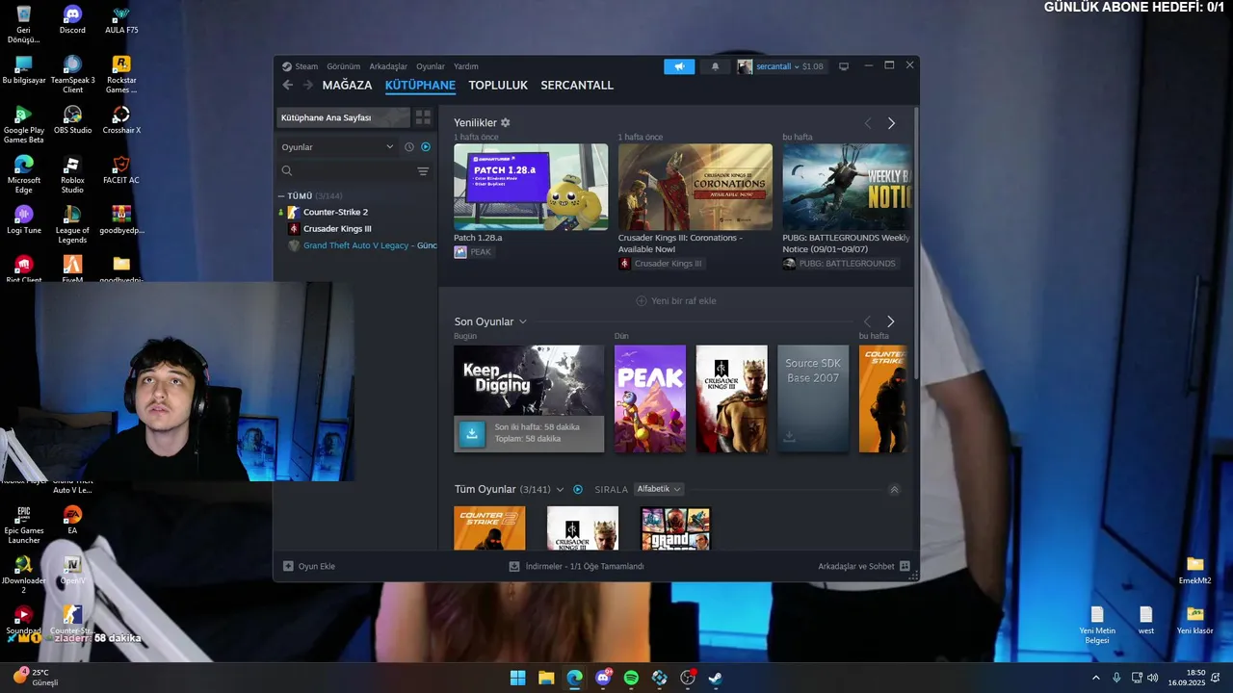Collapse the TÜMÜ game list section
The height and width of the screenshot is (693, 1233).
(281, 195)
